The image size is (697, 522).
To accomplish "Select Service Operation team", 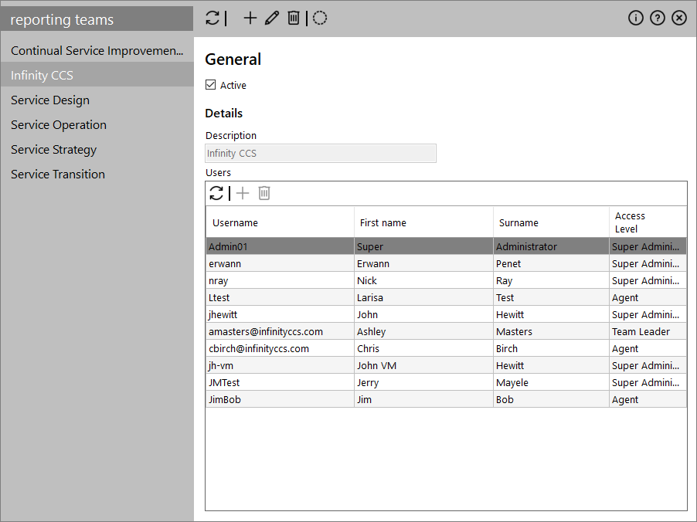I will pos(97,125).
